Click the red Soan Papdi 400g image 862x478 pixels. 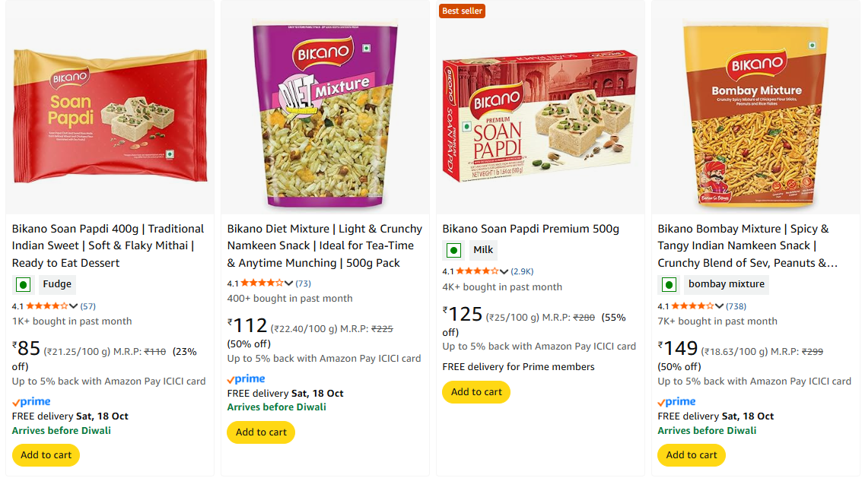coord(110,114)
